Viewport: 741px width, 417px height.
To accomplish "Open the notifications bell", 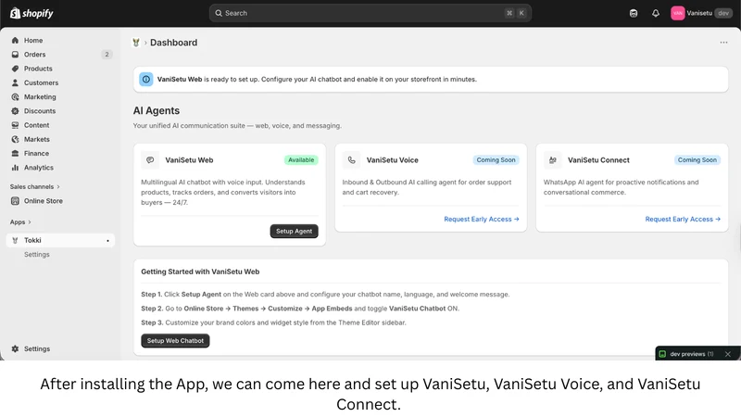I will coord(656,13).
